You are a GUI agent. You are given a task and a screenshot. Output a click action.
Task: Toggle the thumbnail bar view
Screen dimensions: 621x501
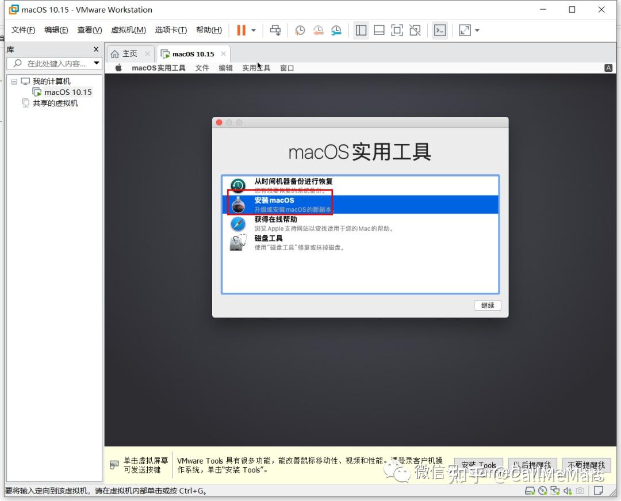click(x=379, y=30)
